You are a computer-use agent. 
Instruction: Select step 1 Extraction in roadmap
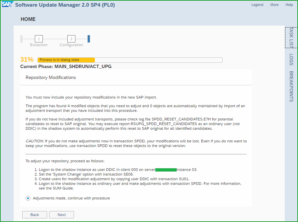coord(39,39)
